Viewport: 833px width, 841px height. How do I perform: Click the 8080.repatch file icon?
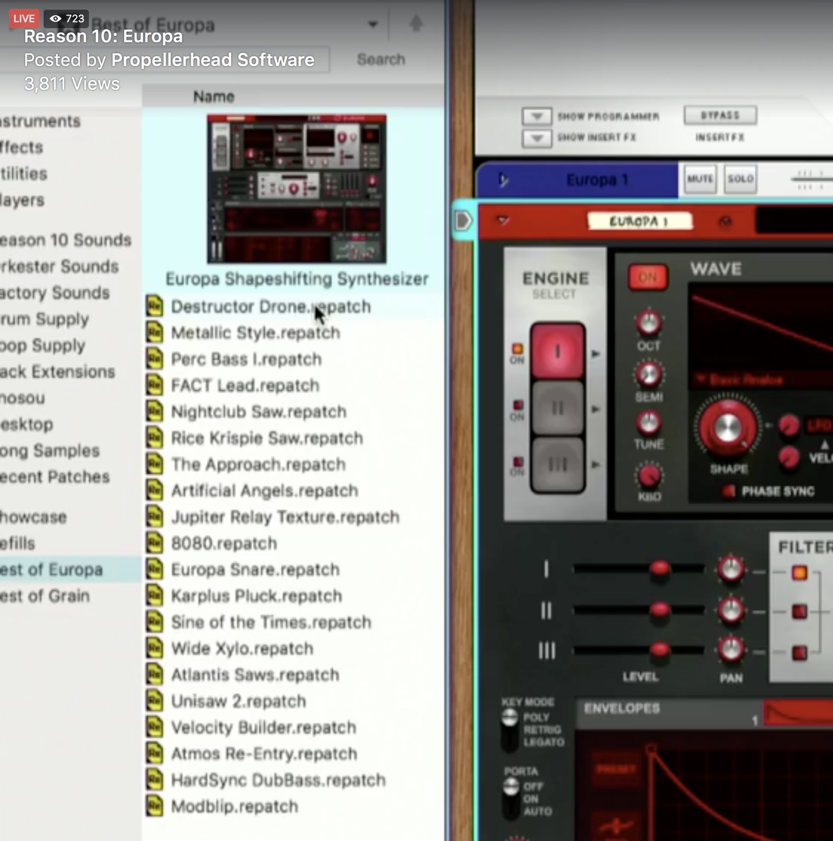155,543
